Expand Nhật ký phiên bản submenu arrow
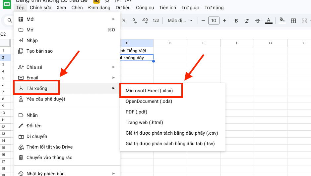This screenshot has height=176, width=311. click(x=113, y=174)
